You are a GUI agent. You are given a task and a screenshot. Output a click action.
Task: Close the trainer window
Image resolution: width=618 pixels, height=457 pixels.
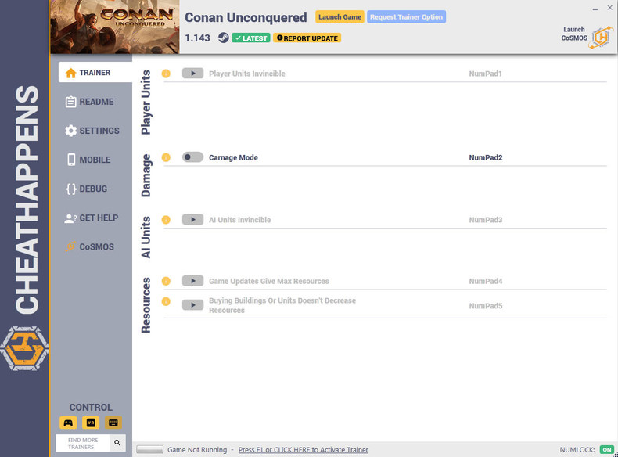[609, 8]
